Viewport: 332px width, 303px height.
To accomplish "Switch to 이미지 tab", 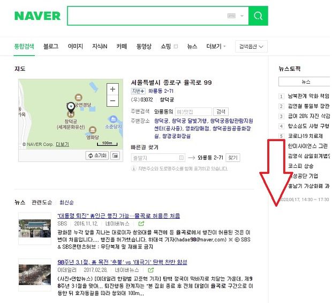I will pos(76,46).
